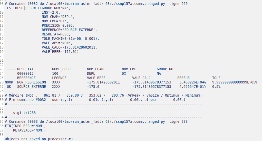Click the Mémoire (Mo) comment line

[x=103, y=95]
